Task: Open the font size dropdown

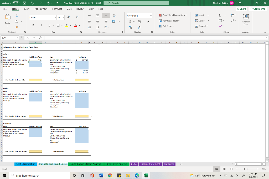Action: (64, 18)
